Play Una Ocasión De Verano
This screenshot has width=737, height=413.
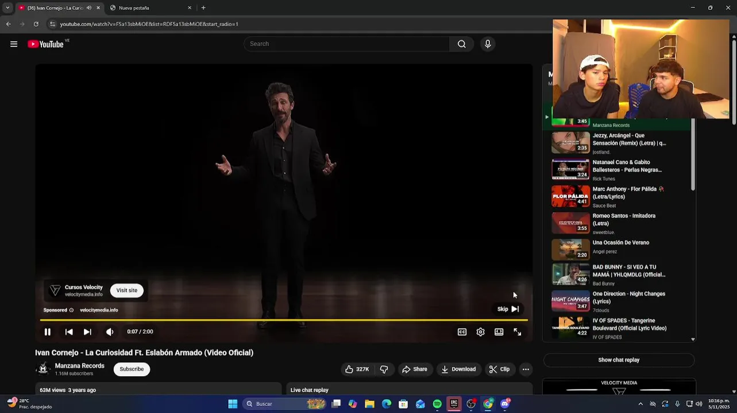pos(618,250)
